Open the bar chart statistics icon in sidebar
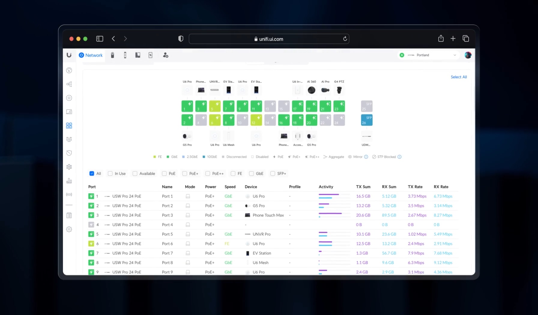 [69, 181]
